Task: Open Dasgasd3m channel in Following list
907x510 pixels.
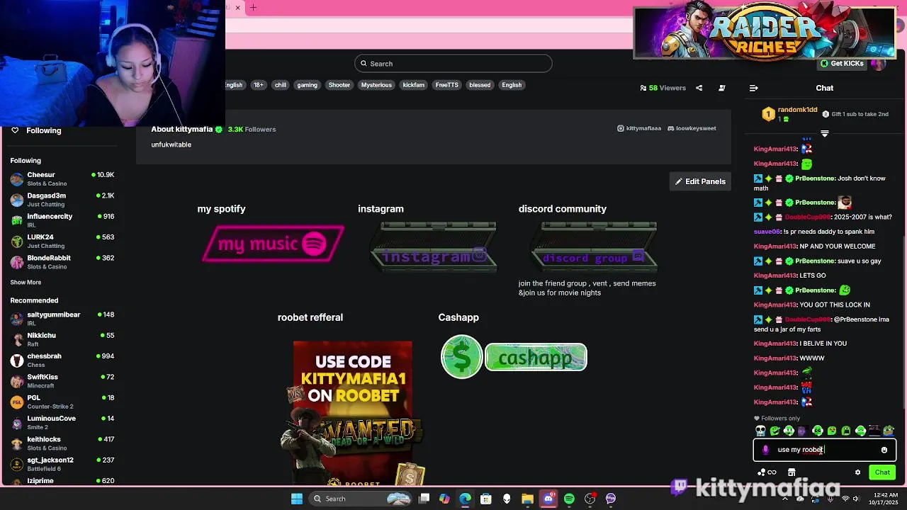Action: pyautogui.click(x=62, y=200)
